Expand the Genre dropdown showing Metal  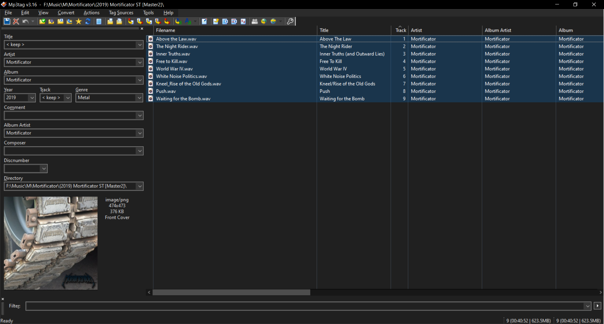139,98
